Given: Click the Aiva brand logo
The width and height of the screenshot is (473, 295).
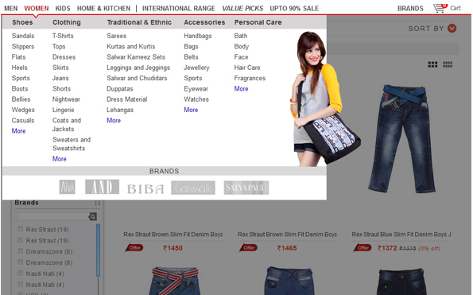Looking at the screenshot, I should coord(68,187).
